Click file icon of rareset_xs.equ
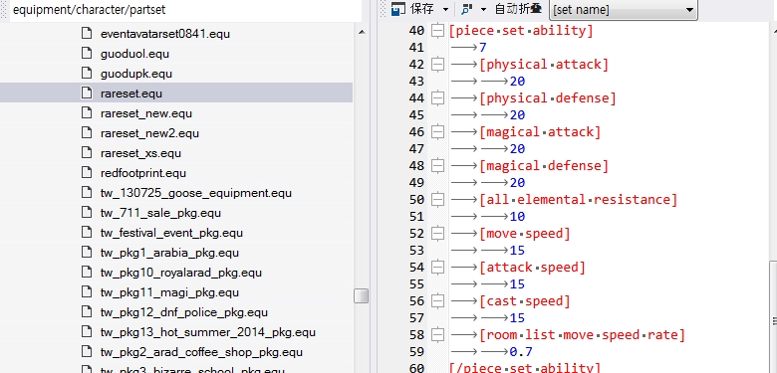Image resolution: width=777 pixels, height=373 pixels. (x=87, y=153)
